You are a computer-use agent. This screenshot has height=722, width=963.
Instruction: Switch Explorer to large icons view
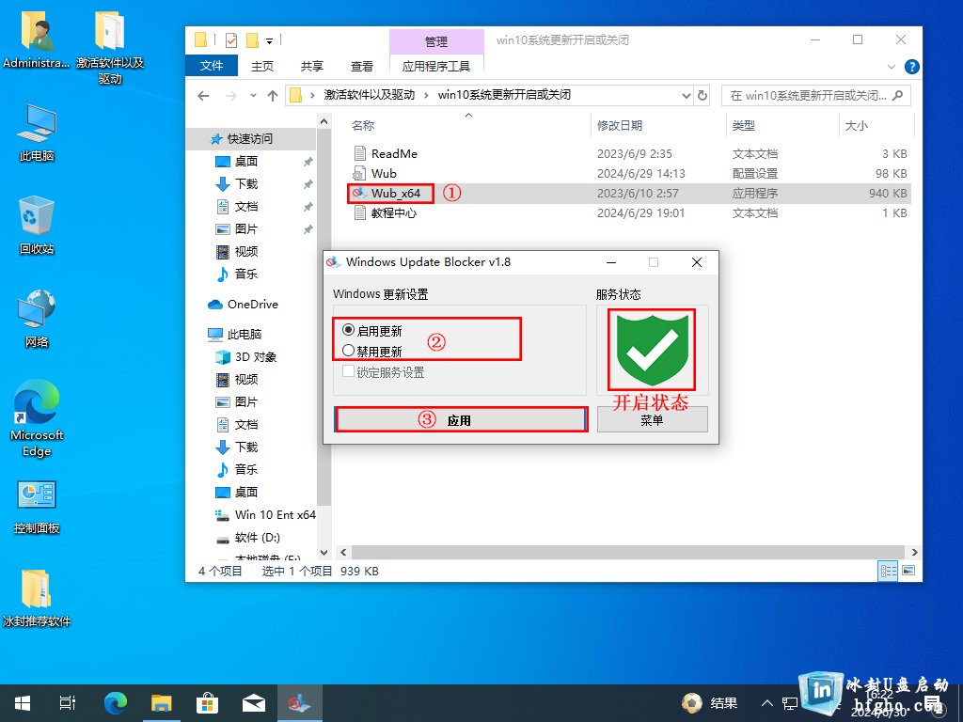click(x=909, y=571)
